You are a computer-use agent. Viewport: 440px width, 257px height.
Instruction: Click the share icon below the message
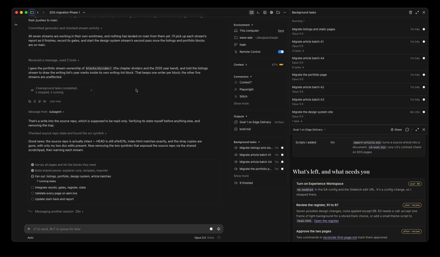34,101
